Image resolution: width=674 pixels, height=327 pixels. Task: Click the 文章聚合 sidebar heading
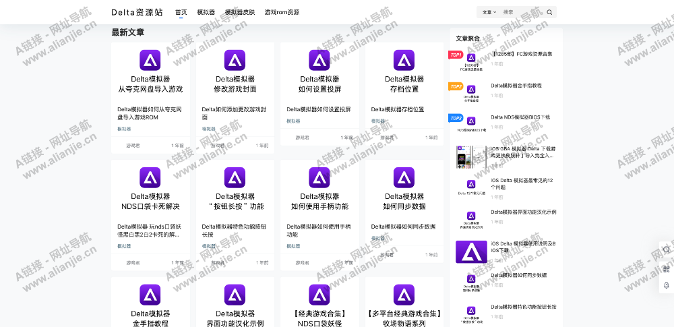[468, 38]
